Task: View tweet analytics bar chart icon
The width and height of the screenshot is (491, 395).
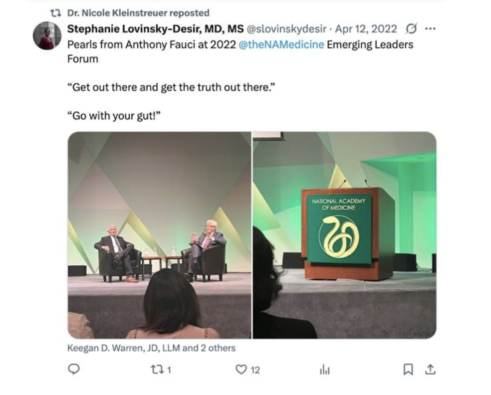Action: click(325, 370)
